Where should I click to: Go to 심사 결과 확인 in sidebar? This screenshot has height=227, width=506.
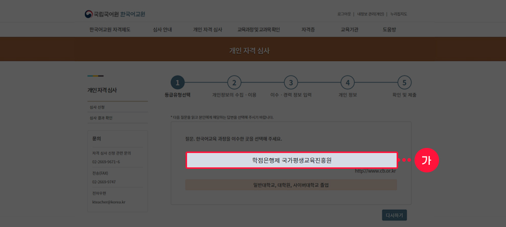pos(101,118)
